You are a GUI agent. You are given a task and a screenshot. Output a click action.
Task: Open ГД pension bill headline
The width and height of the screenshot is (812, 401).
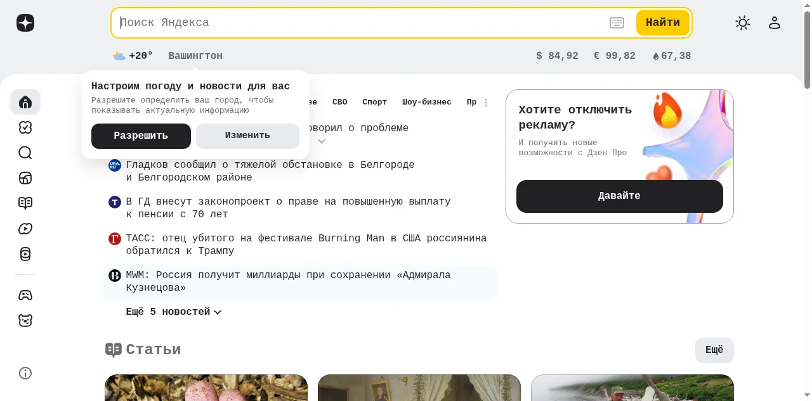[288, 208]
